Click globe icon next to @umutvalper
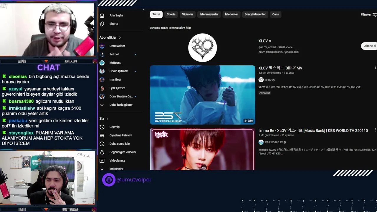The height and width of the screenshot is (212, 377). coord(109,180)
